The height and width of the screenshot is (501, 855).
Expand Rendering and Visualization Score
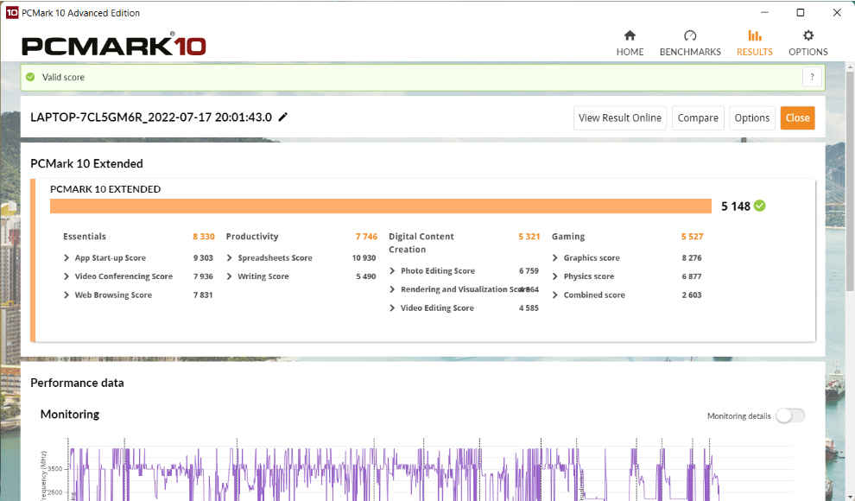392,289
